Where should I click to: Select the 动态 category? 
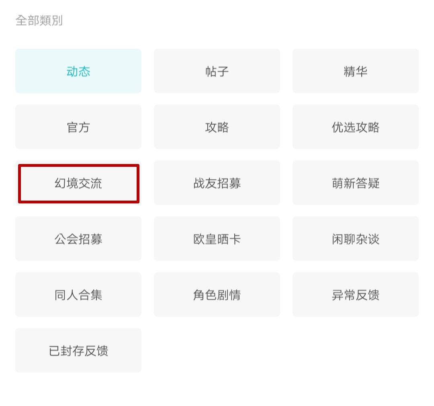tap(78, 71)
